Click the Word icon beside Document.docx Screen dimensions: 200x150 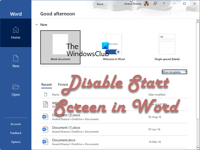coord(45,142)
